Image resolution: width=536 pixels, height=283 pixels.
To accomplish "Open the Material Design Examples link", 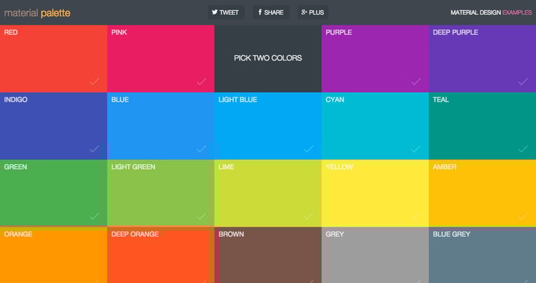I will 491,12.
